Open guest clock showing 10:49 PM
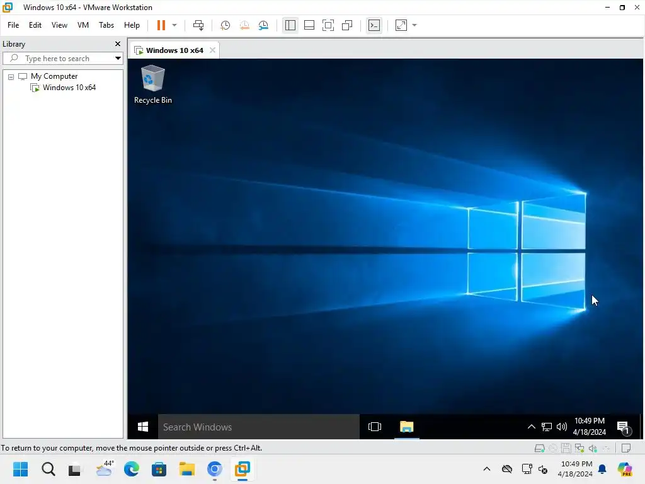Viewport: 645px width, 484px height. coord(590,427)
